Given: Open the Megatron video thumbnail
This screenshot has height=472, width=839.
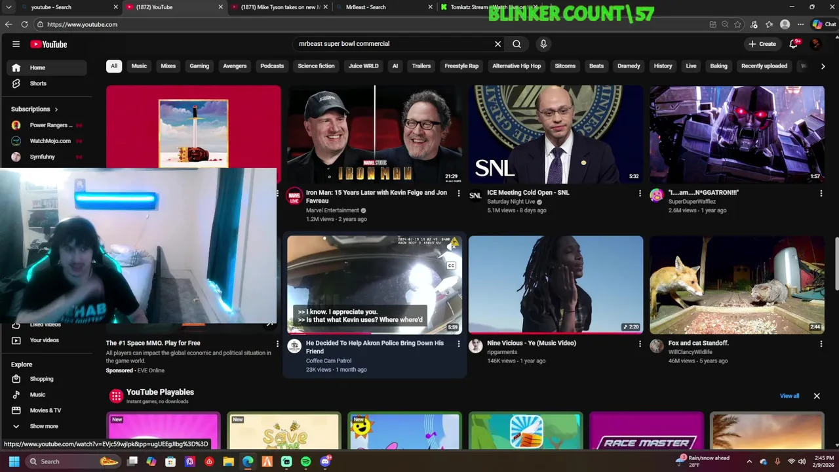Looking at the screenshot, I should (x=737, y=134).
